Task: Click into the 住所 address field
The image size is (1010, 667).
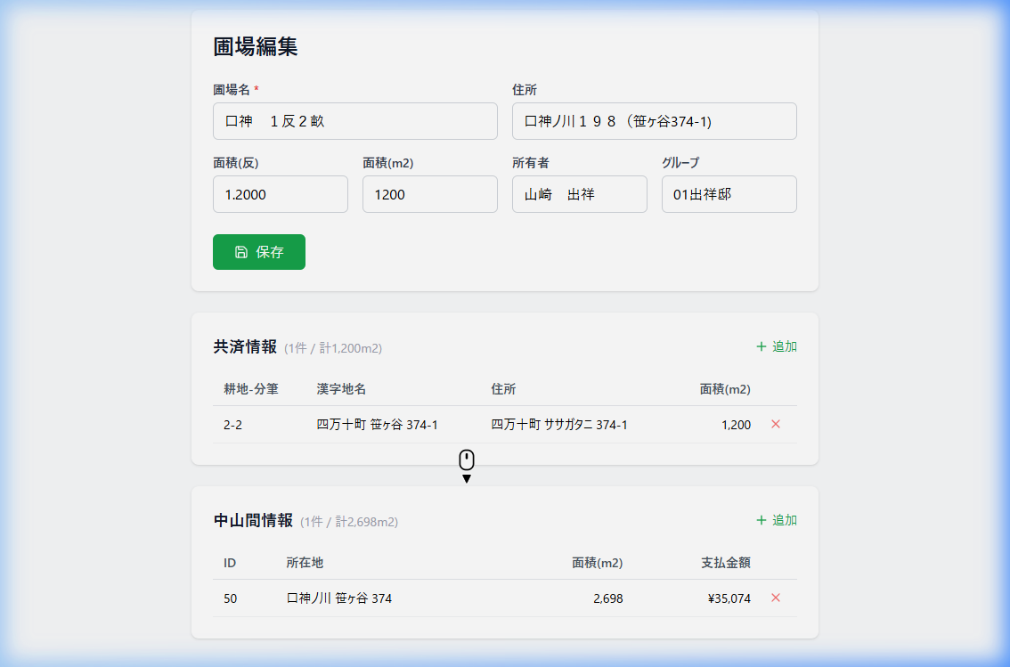Action: 654,121
